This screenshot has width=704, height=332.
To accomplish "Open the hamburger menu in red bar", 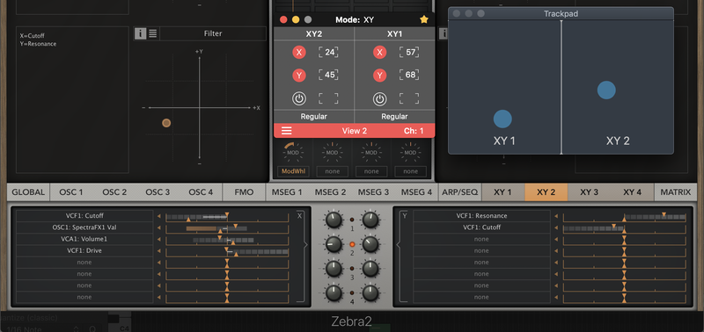I will pyautogui.click(x=287, y=131).
